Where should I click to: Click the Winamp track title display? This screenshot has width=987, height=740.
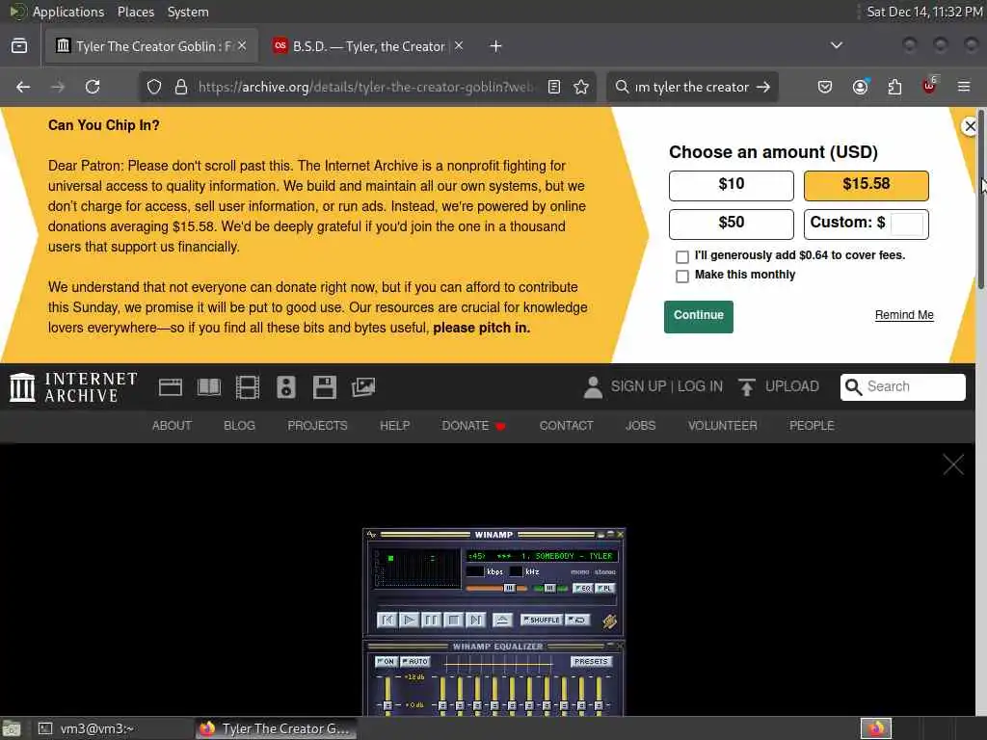click(x=542, y=556)
